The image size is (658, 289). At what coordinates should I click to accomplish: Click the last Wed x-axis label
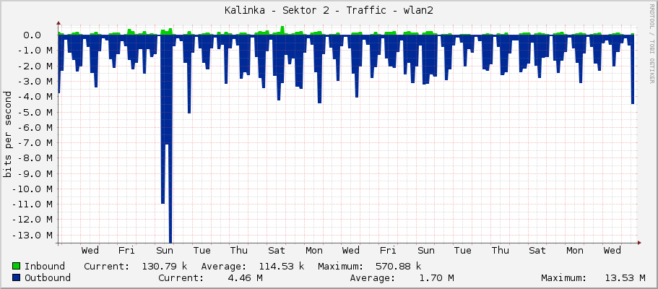pyautogui.click(x=612, y=251)
